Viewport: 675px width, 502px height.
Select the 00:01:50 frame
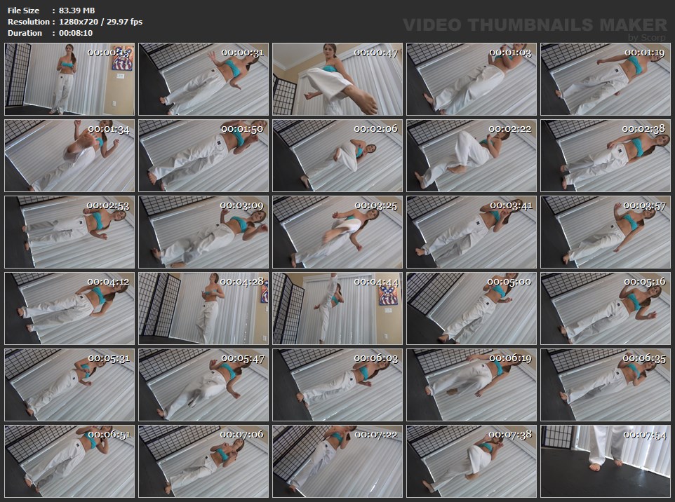click(x=203, y=156)
